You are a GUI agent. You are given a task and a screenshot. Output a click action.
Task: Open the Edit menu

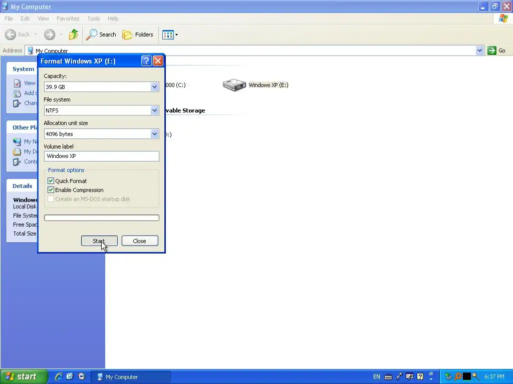pyautogui.click(x=25, y=18)
